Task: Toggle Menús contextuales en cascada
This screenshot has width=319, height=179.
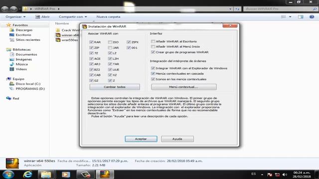Action: click(153, 74)
